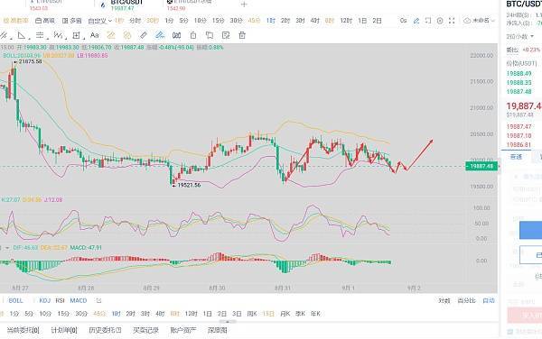Select the ruler measure tool
Viewport: 542px width, 339px height.
143,35
